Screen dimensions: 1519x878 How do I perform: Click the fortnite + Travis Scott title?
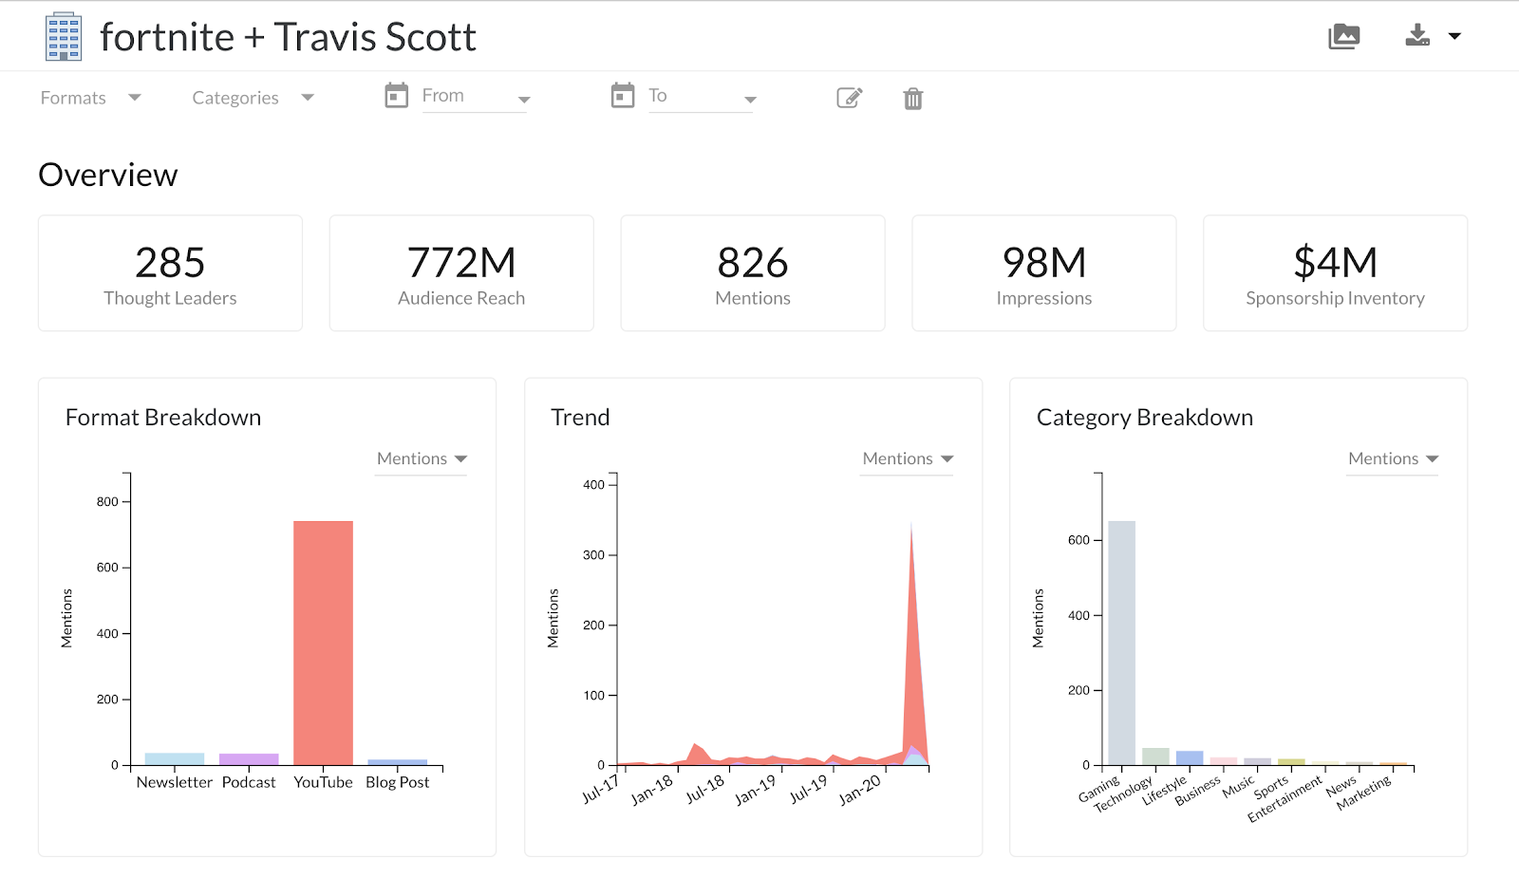pyautogui.click(x=288, y=37)
